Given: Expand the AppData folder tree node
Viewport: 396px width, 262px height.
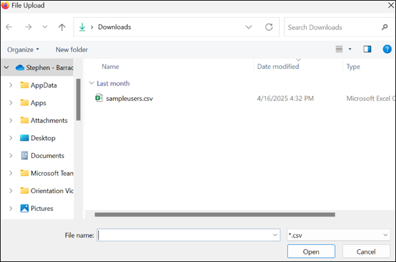Looking at the screenshot, I should 10,85.
